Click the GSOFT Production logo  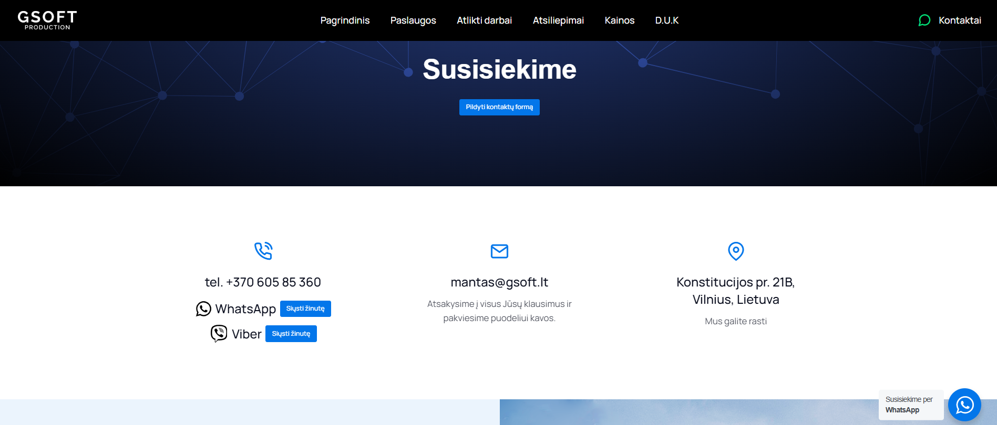47,20
